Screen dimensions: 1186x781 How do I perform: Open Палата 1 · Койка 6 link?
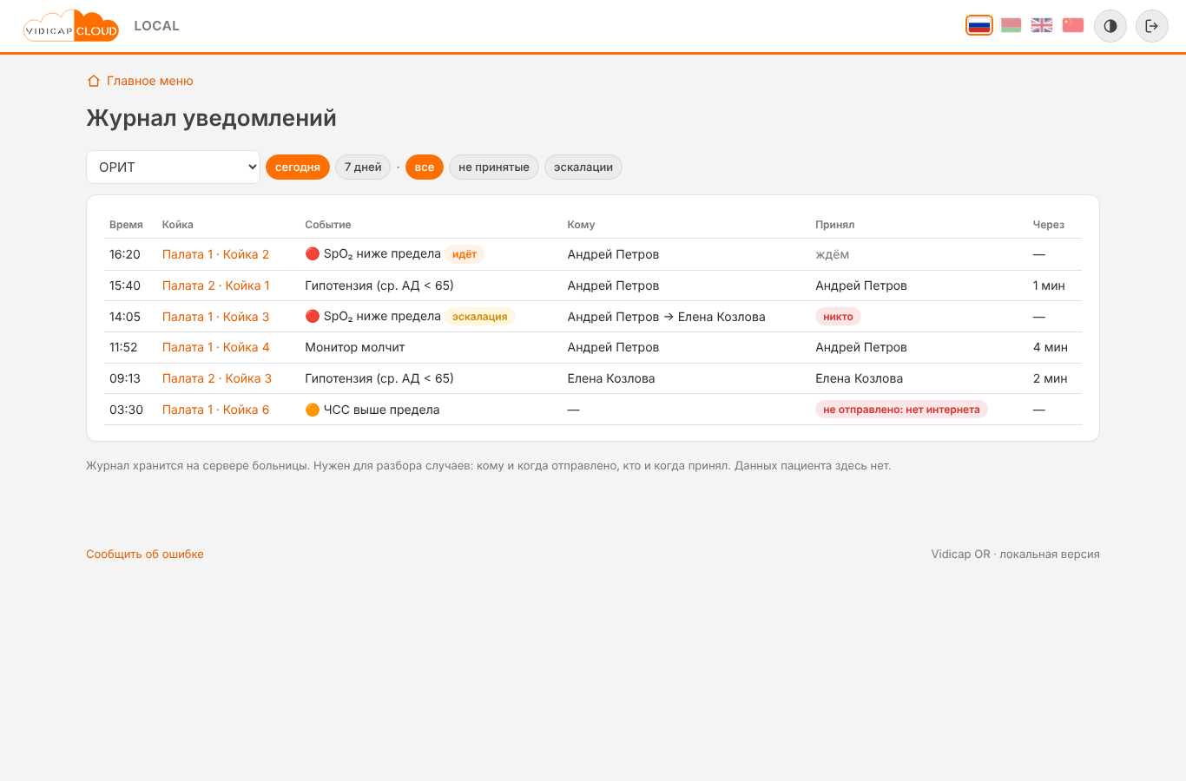215,410
